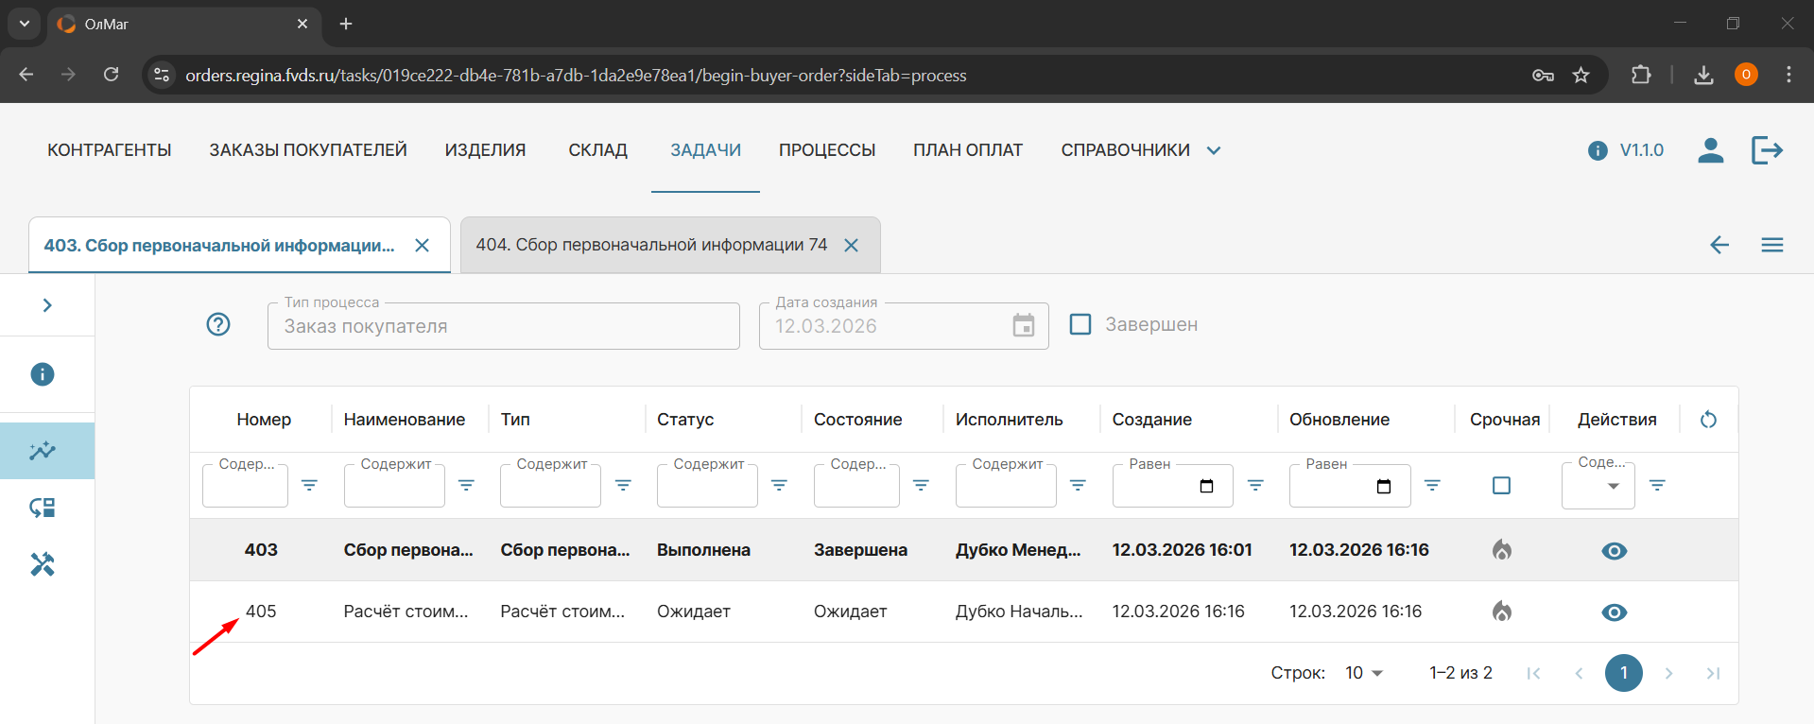Close the 403 task tab
1814x724 pixels.
click(423, 246)
